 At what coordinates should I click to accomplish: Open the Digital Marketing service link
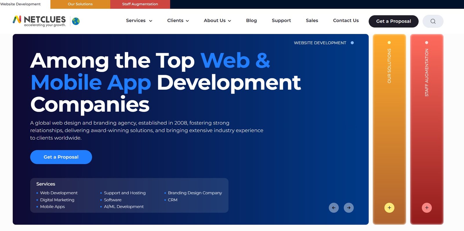point(57,200)
